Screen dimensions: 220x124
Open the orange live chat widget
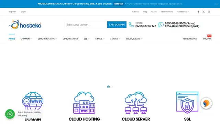point(206,103)
